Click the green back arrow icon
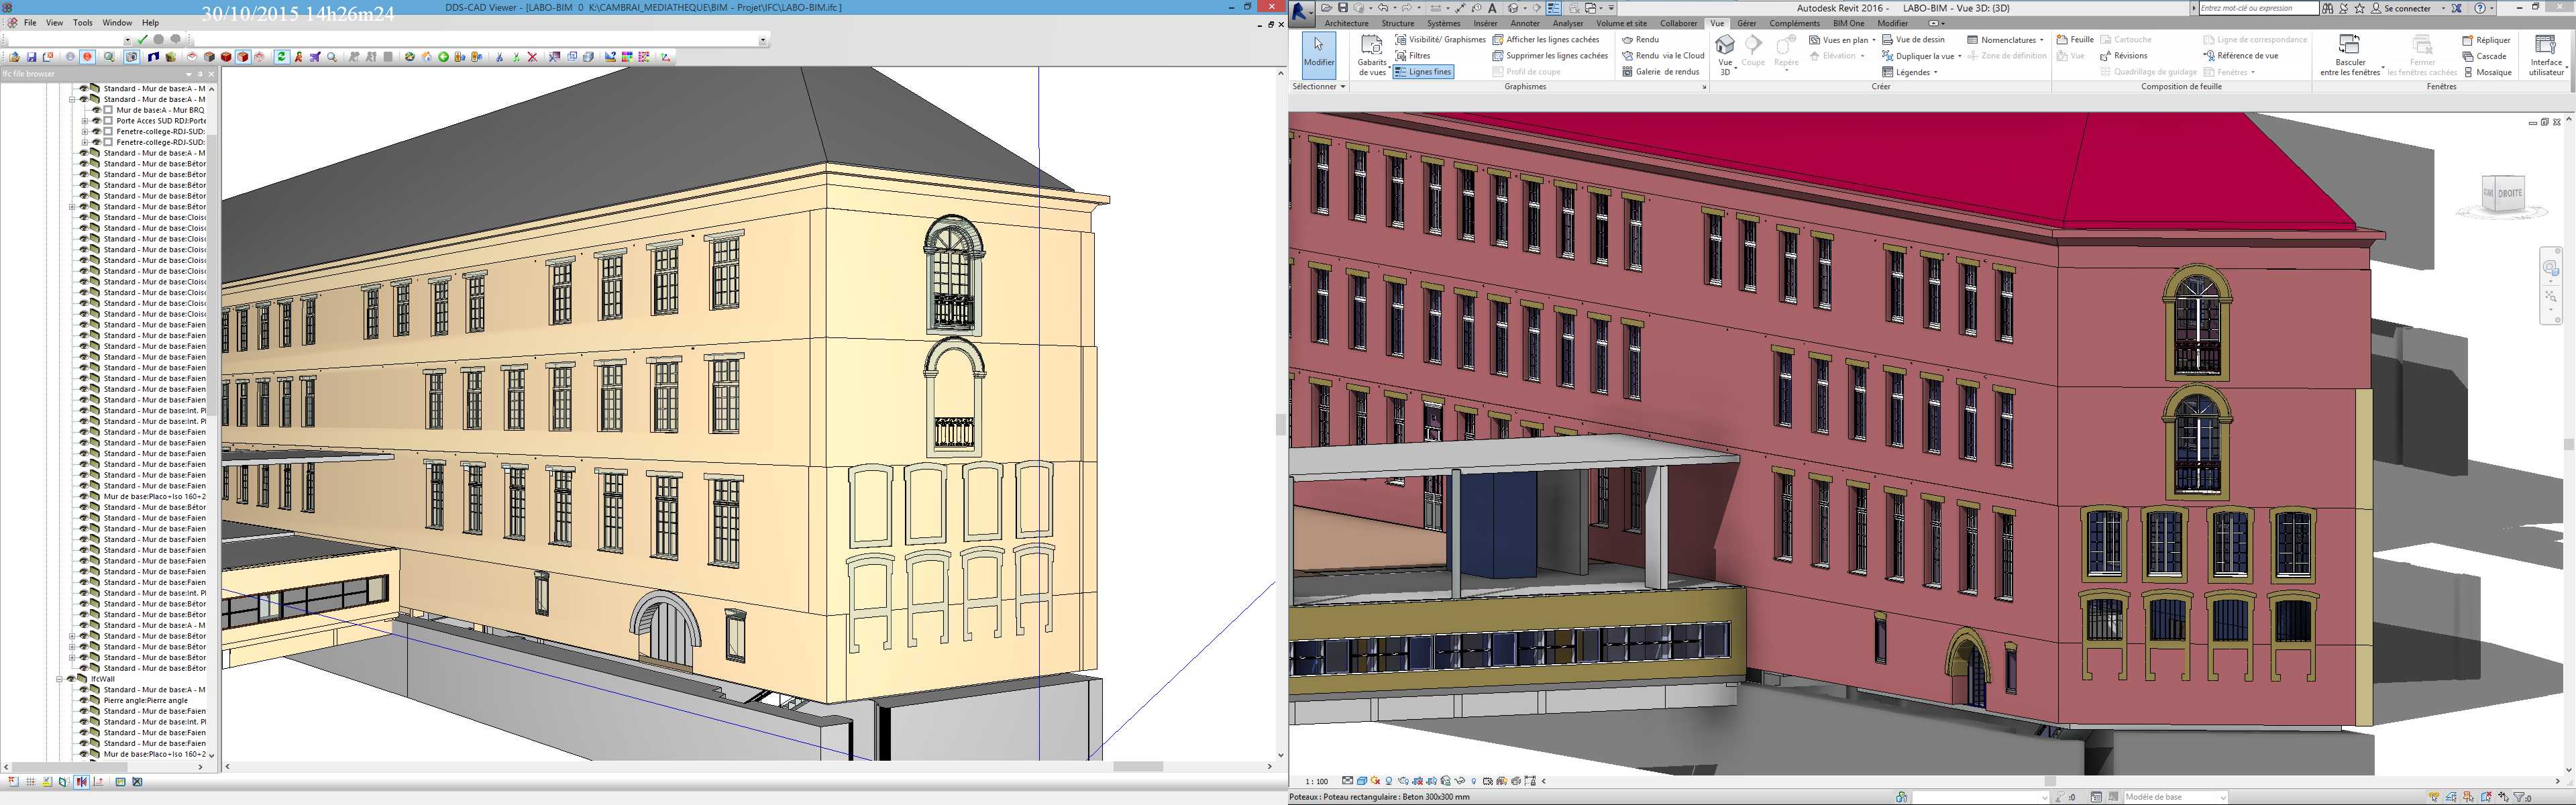 click(443, 57)
